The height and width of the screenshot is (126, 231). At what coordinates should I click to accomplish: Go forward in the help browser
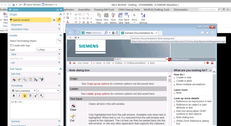coord(77,33)
